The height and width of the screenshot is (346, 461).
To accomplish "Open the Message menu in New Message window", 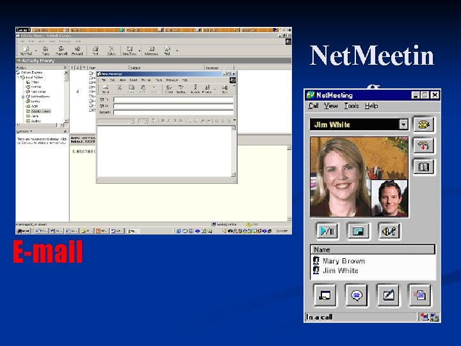I will [x=172, y=80].
